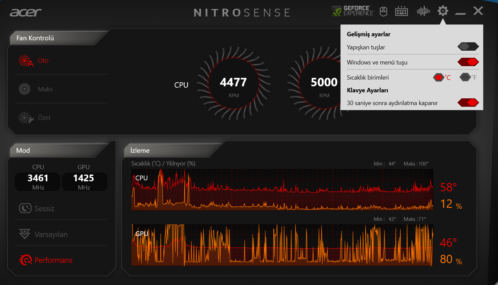Viewport: 498px width, 285px height.
Task: Activate the Sessiz power mode
Action: (36, 208)
